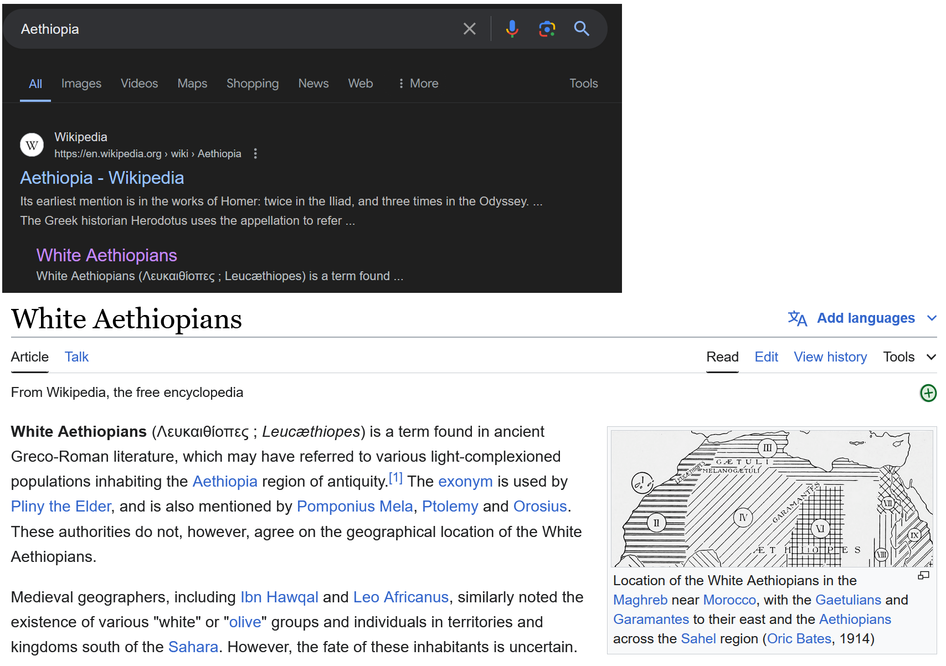
Task: Open the Gaetulians link in caption
Action: coord(848,600)
